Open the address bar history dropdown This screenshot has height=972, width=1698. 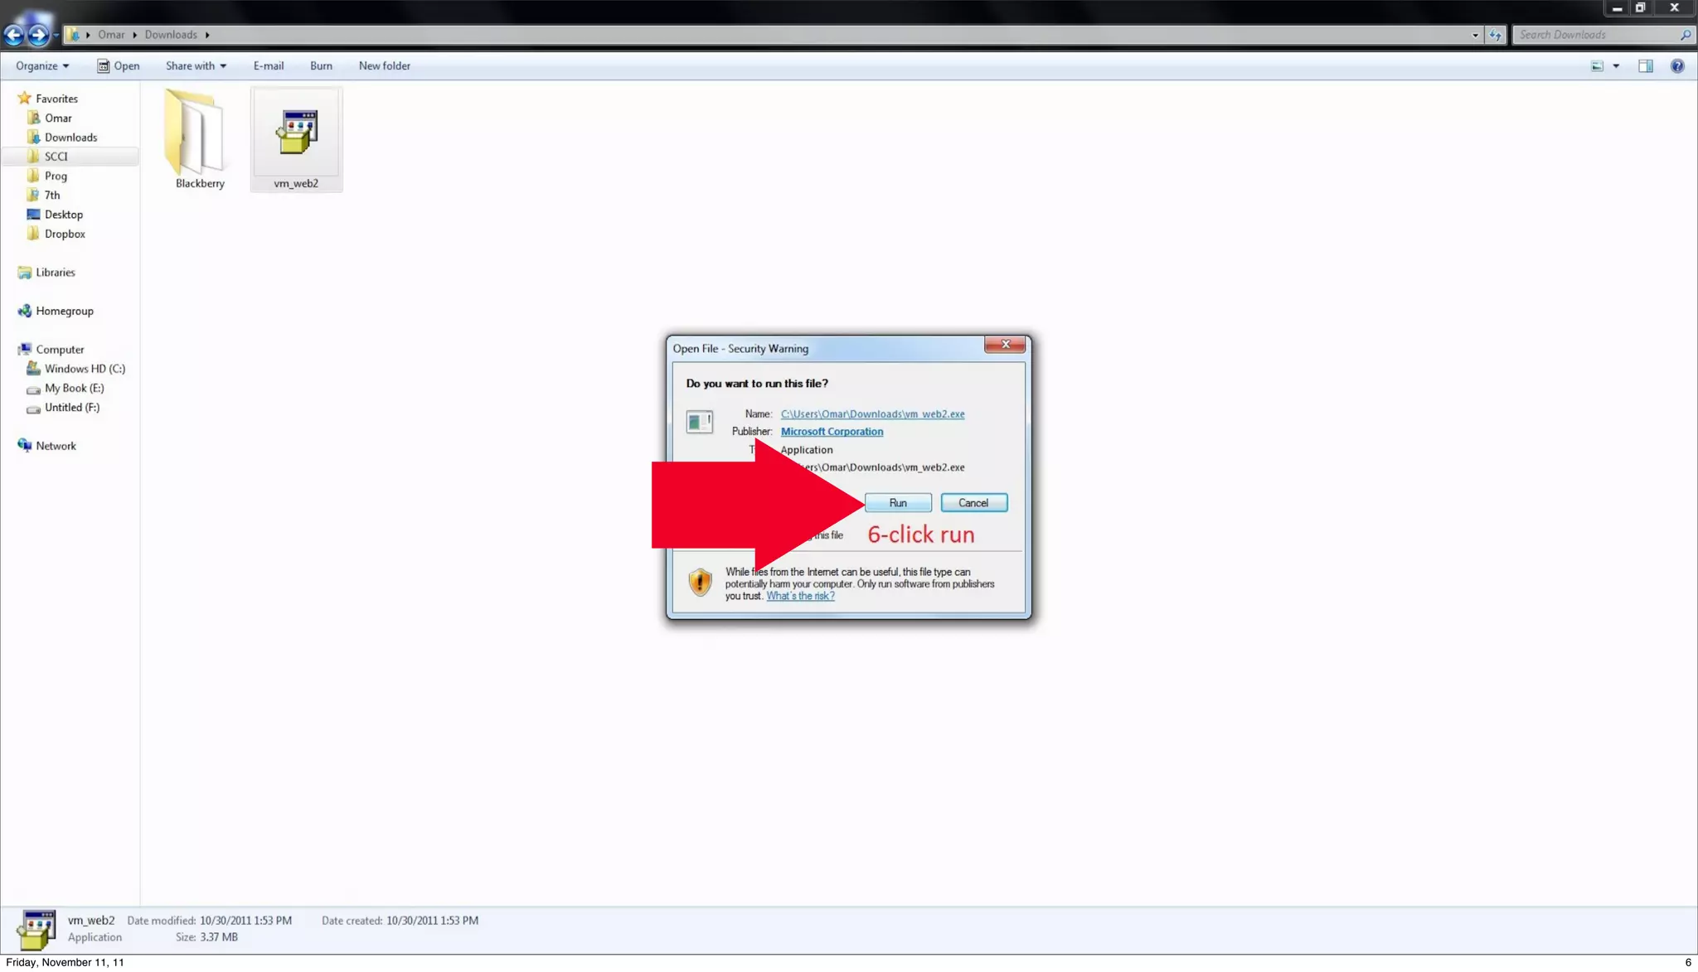click(x=1475, y=35)
